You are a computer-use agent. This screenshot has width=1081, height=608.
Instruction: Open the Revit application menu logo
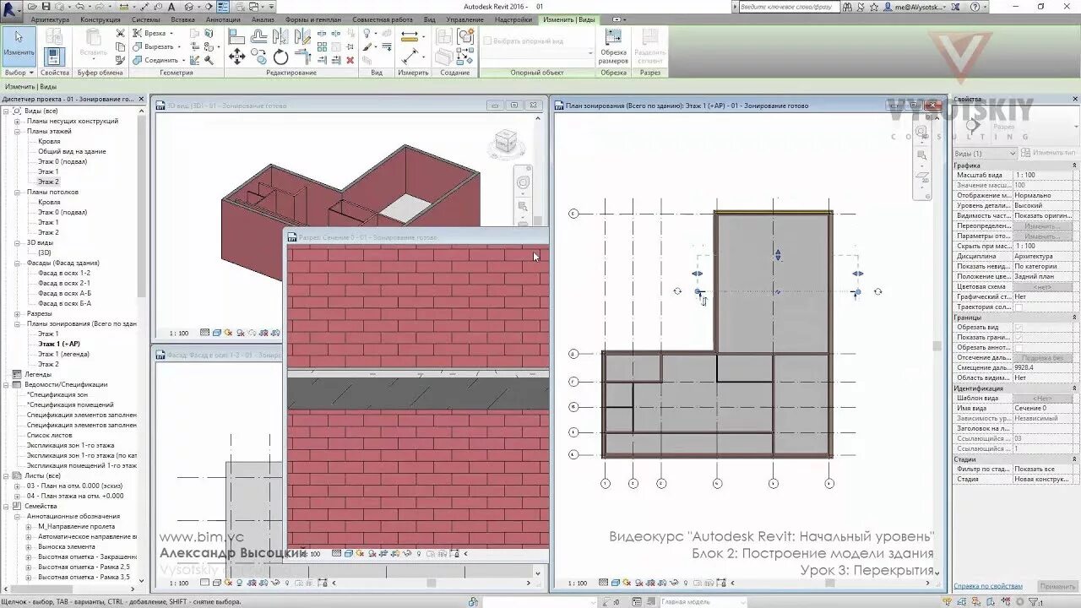[11, 10]
